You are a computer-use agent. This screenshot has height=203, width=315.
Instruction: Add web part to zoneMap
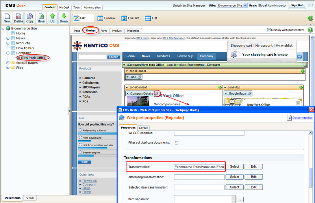[301, 88]
